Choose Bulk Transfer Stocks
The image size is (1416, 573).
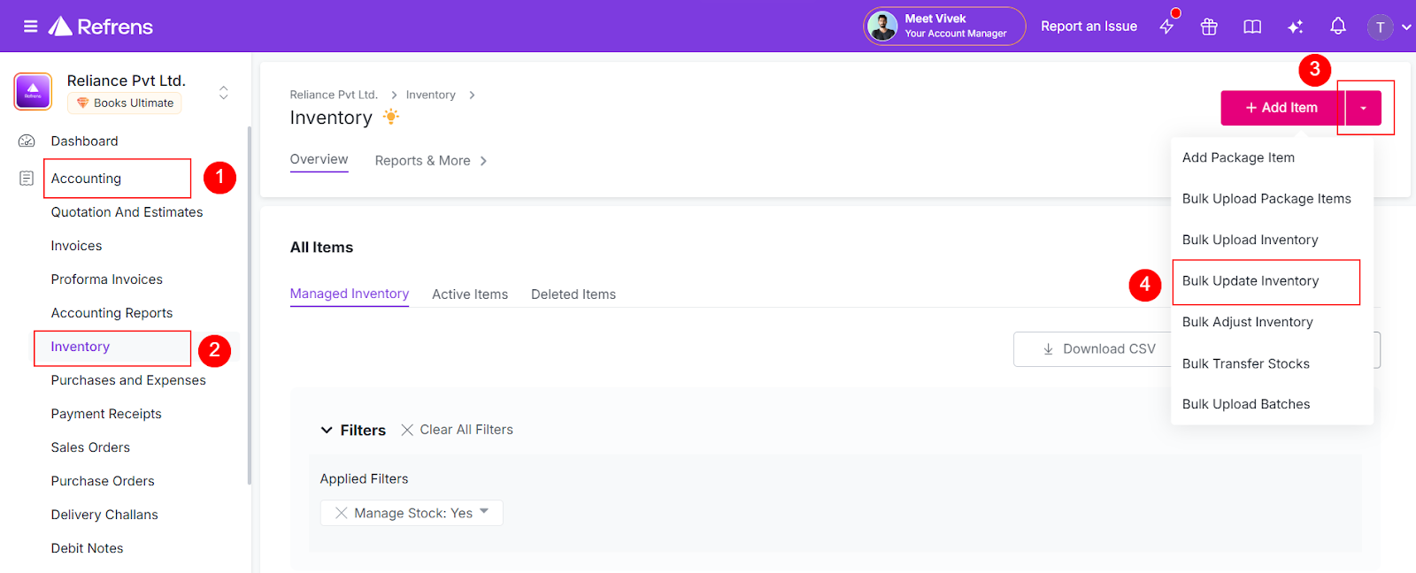pyautogui.click(x=1245, y=363)
